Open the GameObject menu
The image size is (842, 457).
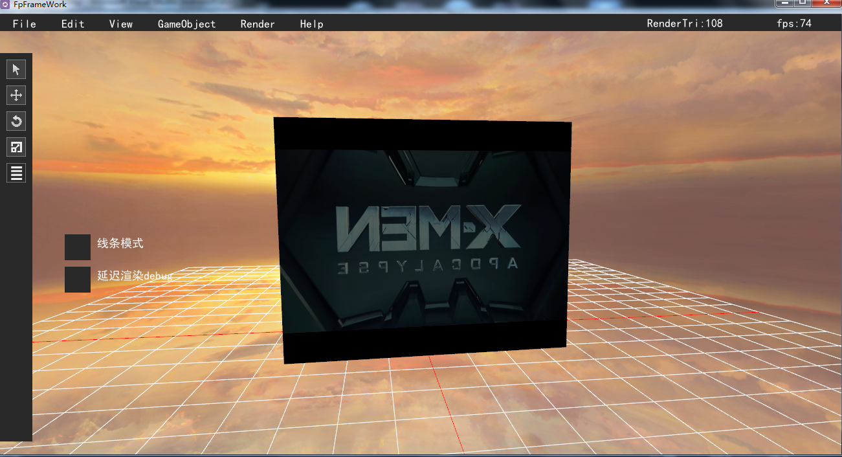[x=187, y=24]
